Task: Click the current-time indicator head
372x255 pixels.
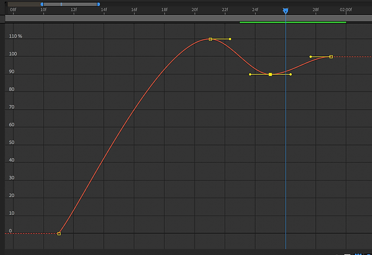Action: [x=286, y=11]
